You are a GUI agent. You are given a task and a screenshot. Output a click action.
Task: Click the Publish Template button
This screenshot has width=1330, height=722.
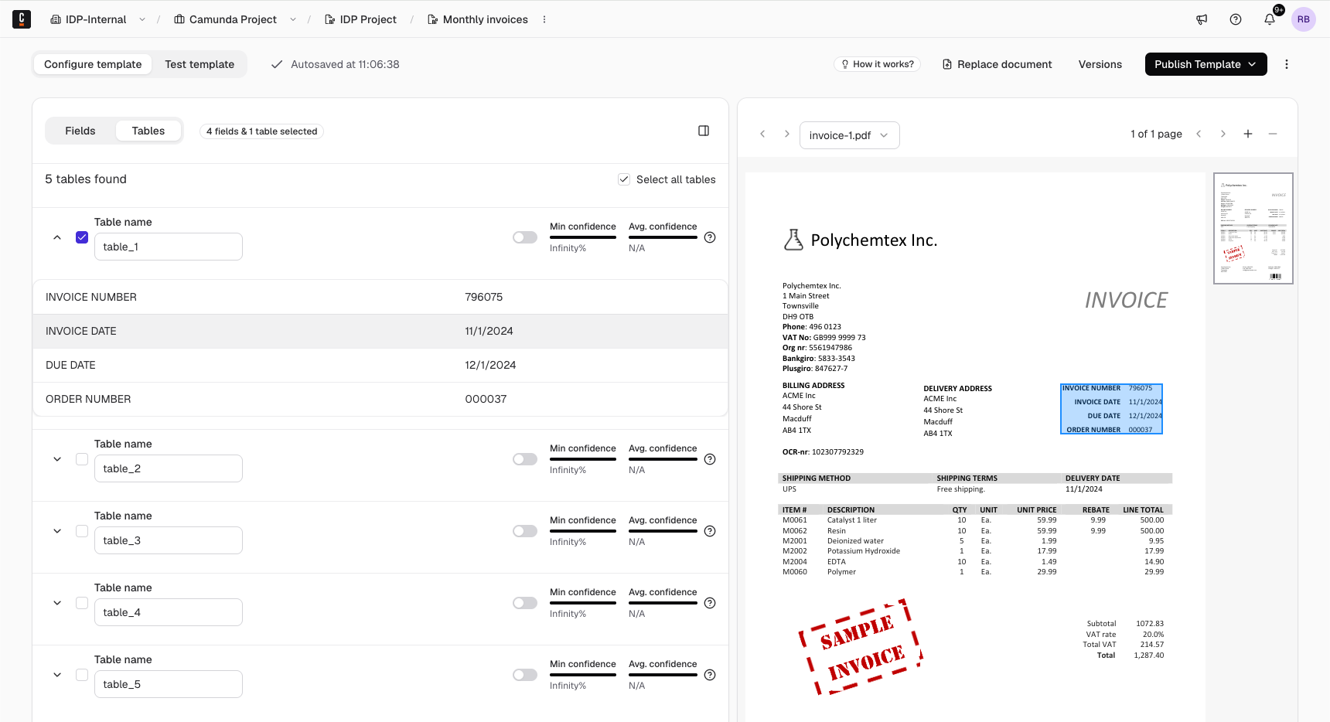click(x=1206, y=64)
